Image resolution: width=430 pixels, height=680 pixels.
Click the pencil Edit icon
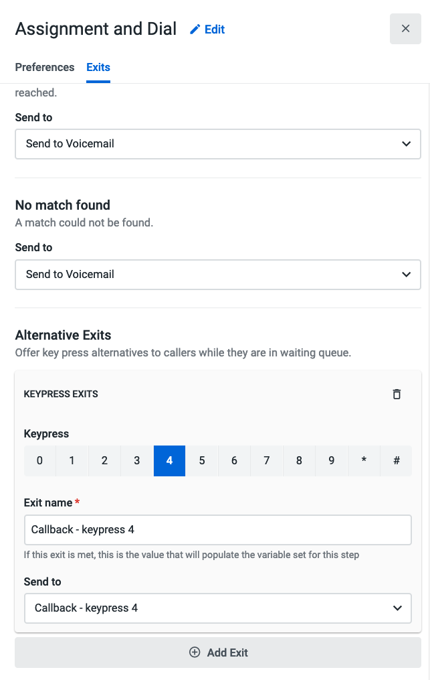tap(195, 29)
